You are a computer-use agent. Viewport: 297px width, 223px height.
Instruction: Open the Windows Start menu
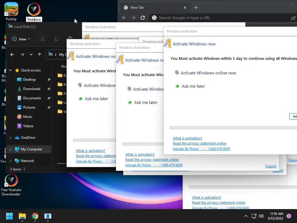coord(9,216)
